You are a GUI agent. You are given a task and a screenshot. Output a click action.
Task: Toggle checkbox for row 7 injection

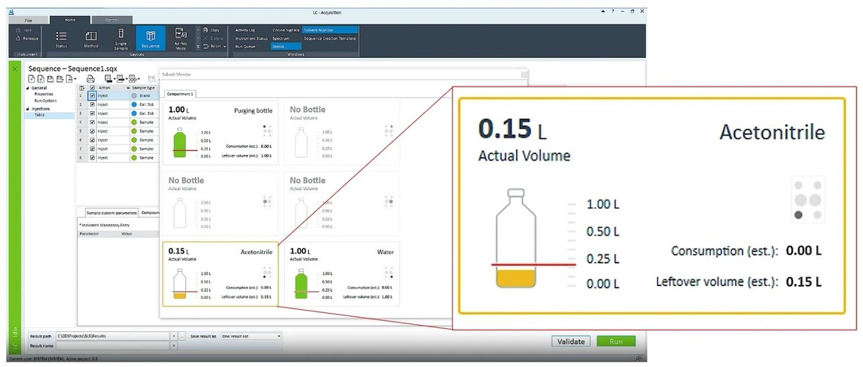pos(92,149)
